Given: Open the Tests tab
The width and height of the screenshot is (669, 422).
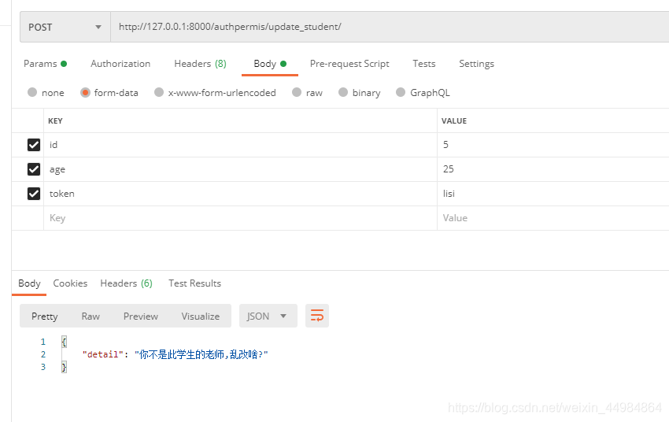Looking at the screenshot, I should 423,64.
